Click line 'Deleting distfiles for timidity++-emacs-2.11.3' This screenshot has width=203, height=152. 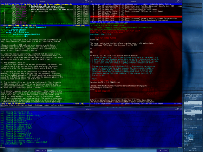coord(23,142)
